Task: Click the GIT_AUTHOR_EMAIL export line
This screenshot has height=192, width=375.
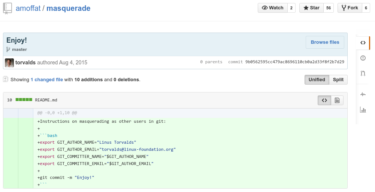Action: click(x=107, y=149)
